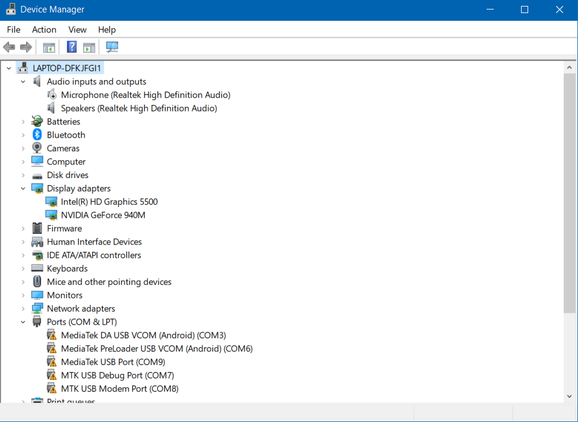This screenshot has height=422, width=578.
Task: Expand the Network adapters category
Action: (23, 309)
